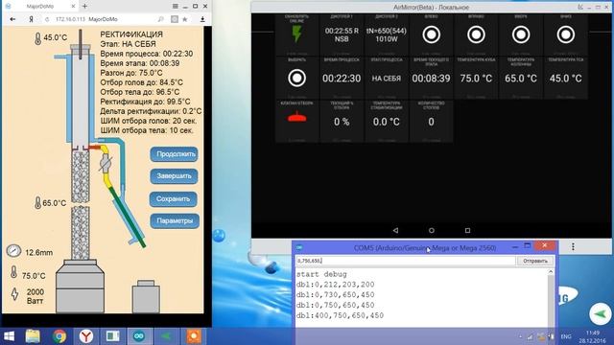This screenshot has height=345, width=614.
Task: Tap the Вправо radio button tile
Action: 476,34
